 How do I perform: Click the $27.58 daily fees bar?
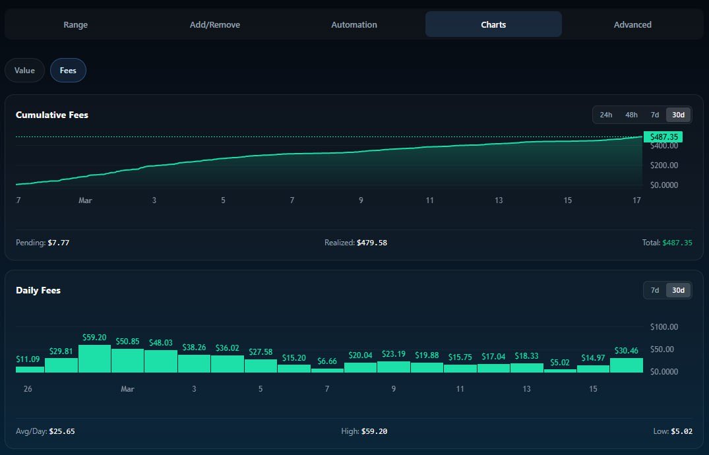pos(261,366)
